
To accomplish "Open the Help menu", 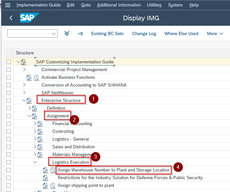I will [194, 5].
